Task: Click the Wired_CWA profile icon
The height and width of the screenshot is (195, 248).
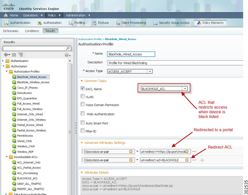Action: 14,141
